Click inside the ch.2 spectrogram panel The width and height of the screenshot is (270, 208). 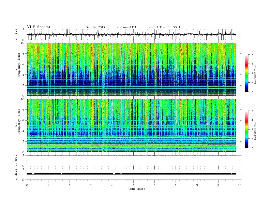131,125
